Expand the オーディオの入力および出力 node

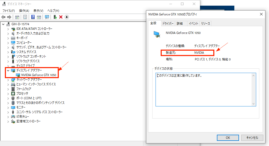[8, 33]
